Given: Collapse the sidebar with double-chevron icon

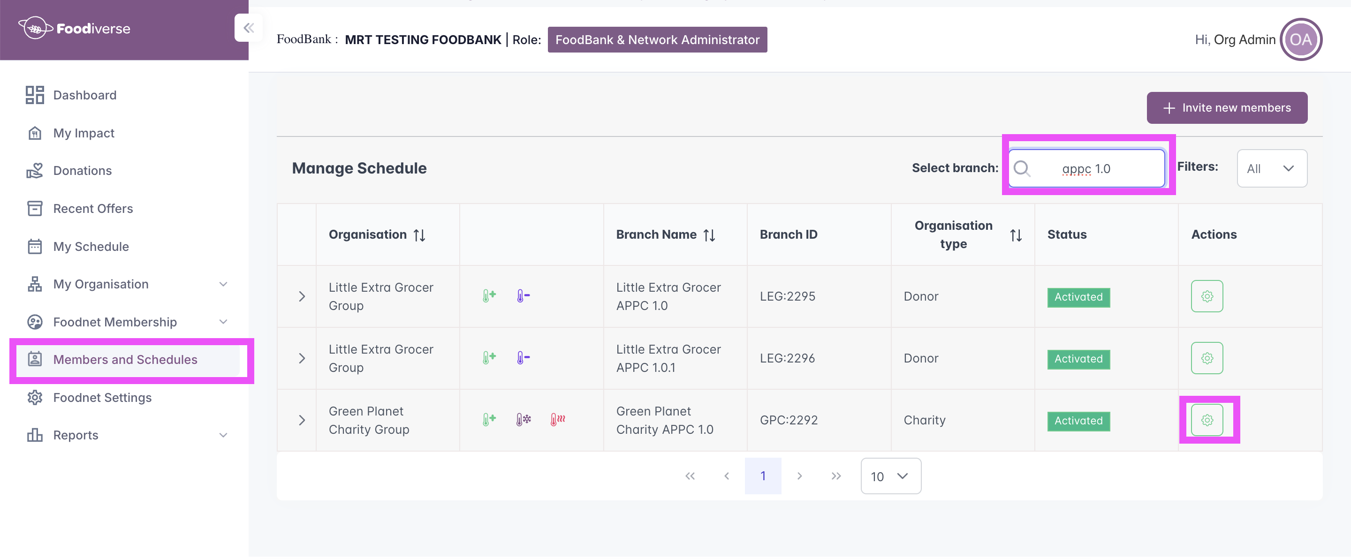Looking at the screenshot, I should click(249, 28).
